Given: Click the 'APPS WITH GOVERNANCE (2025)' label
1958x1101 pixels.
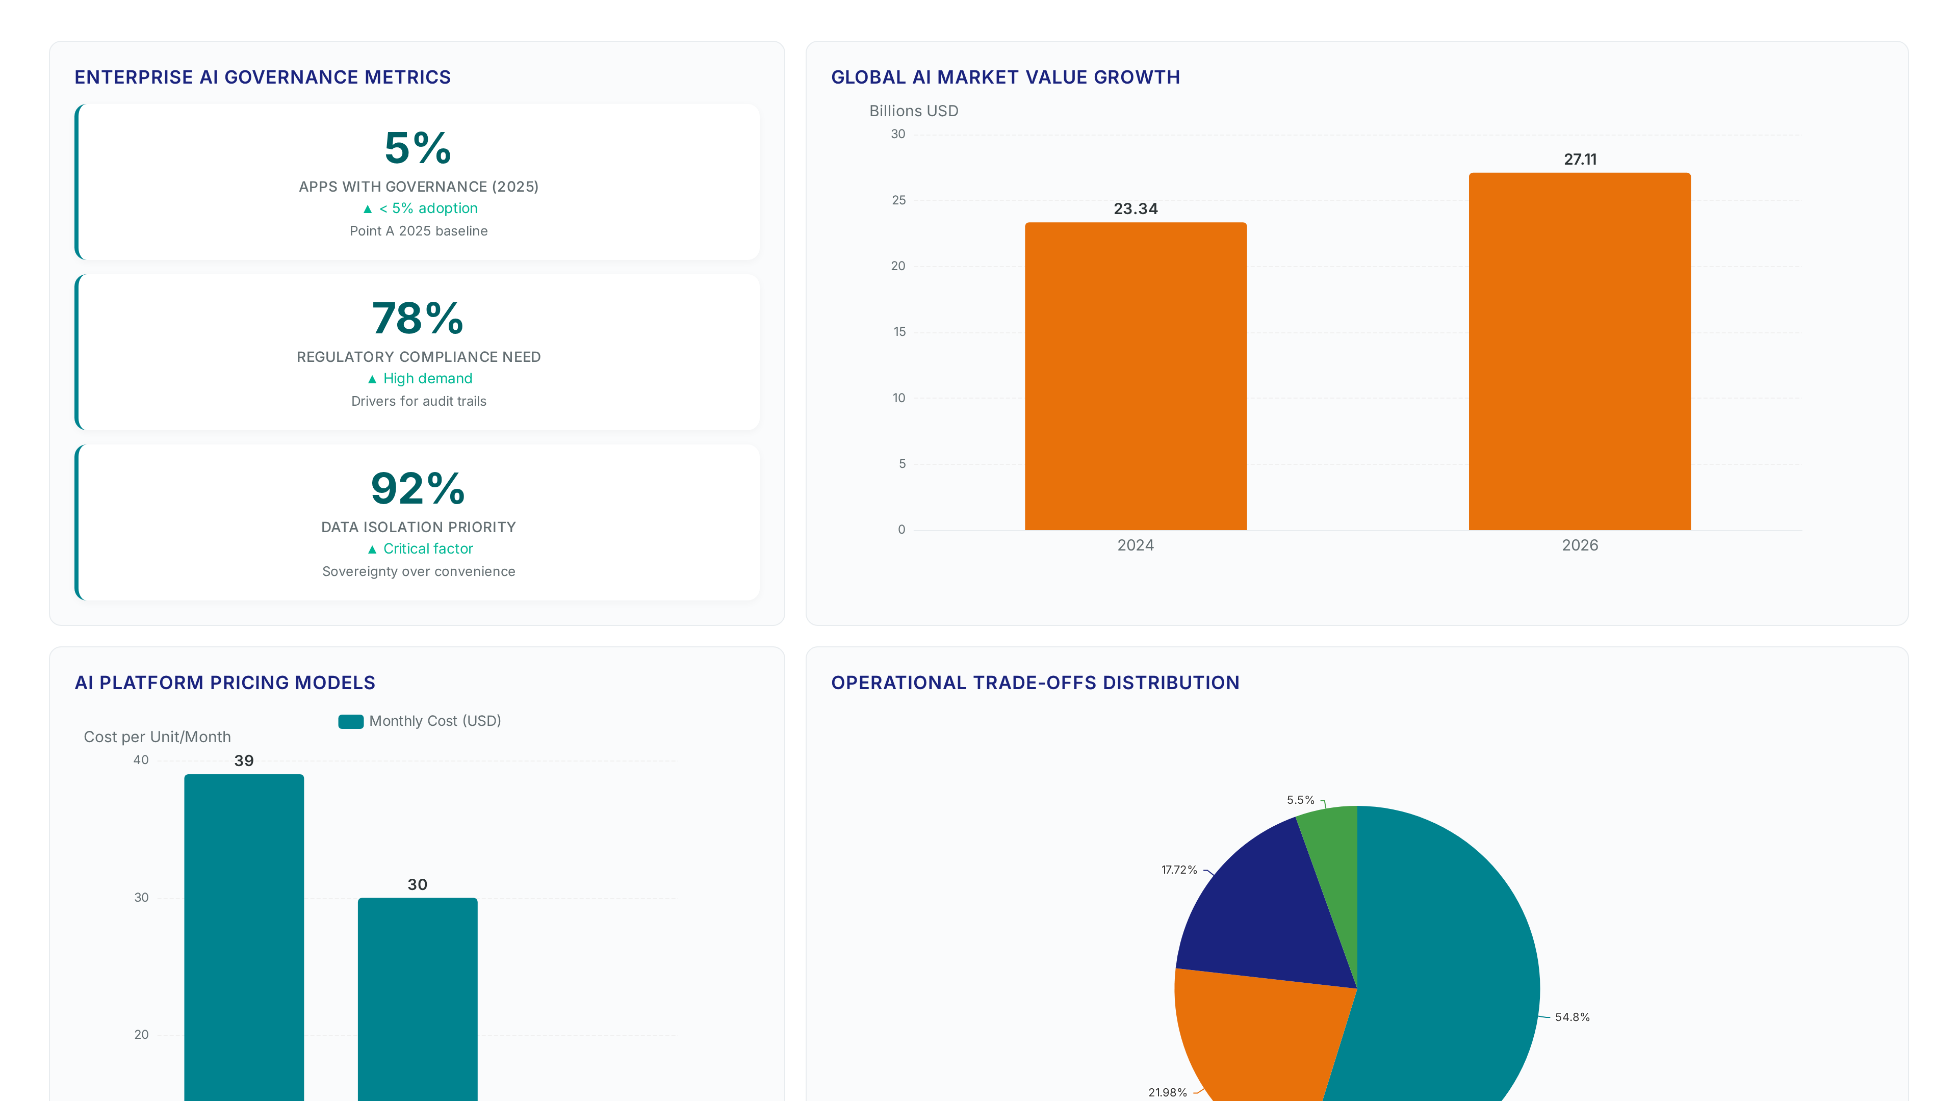Looking at the screenshot, I should [x=419, y=187].
